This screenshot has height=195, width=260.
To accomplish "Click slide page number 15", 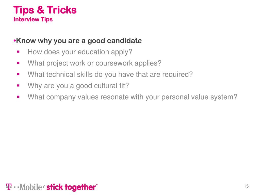I will point(246,186).
